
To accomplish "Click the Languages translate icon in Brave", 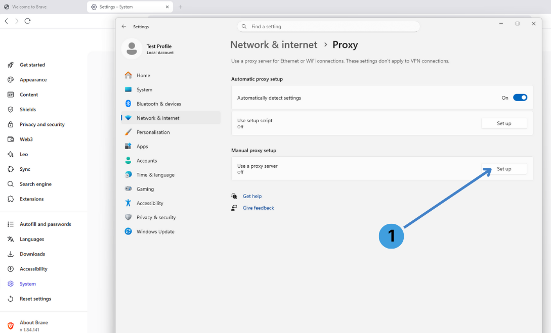I will click(11, 239).
